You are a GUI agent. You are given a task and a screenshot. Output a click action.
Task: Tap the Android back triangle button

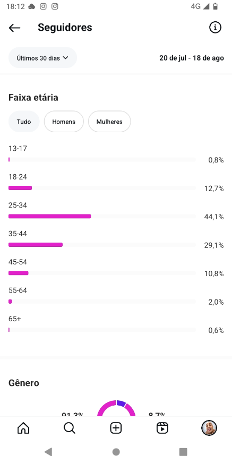(x=48, y=452)
